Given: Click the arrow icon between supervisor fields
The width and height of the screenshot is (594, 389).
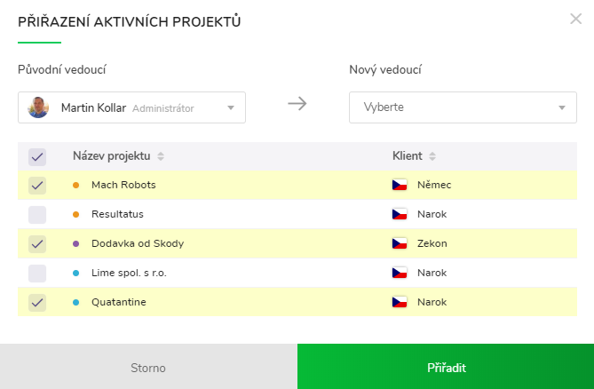Looking at the screenshot, I should tap(297, 104).
